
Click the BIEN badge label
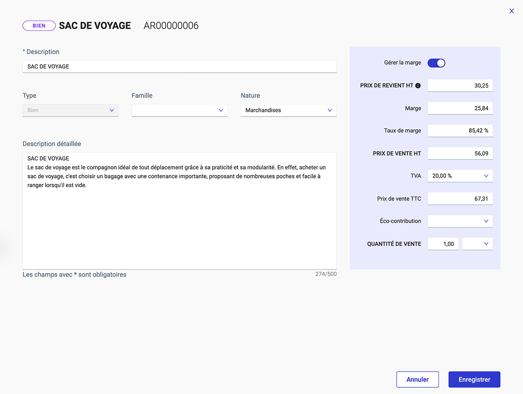[39, 25]
